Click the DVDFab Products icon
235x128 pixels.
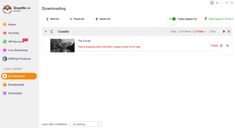pyautogui.click(x=5, y=59)
